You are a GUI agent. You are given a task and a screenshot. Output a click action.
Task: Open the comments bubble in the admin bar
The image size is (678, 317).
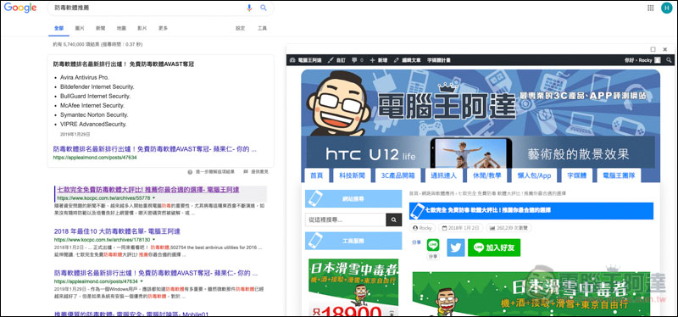(x=358, y=60)
